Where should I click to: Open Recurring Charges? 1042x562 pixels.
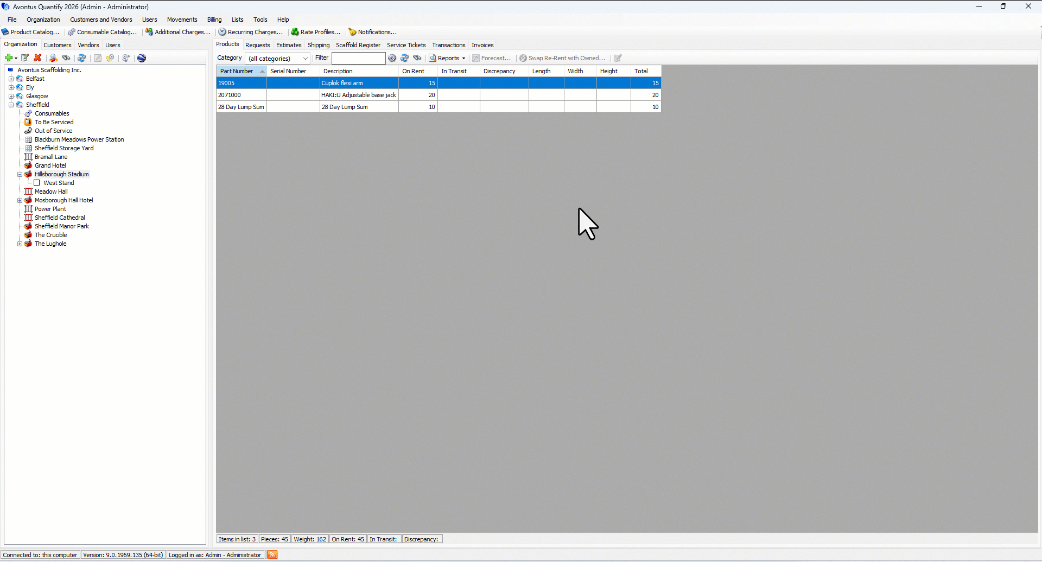click(x=251, y=32)
